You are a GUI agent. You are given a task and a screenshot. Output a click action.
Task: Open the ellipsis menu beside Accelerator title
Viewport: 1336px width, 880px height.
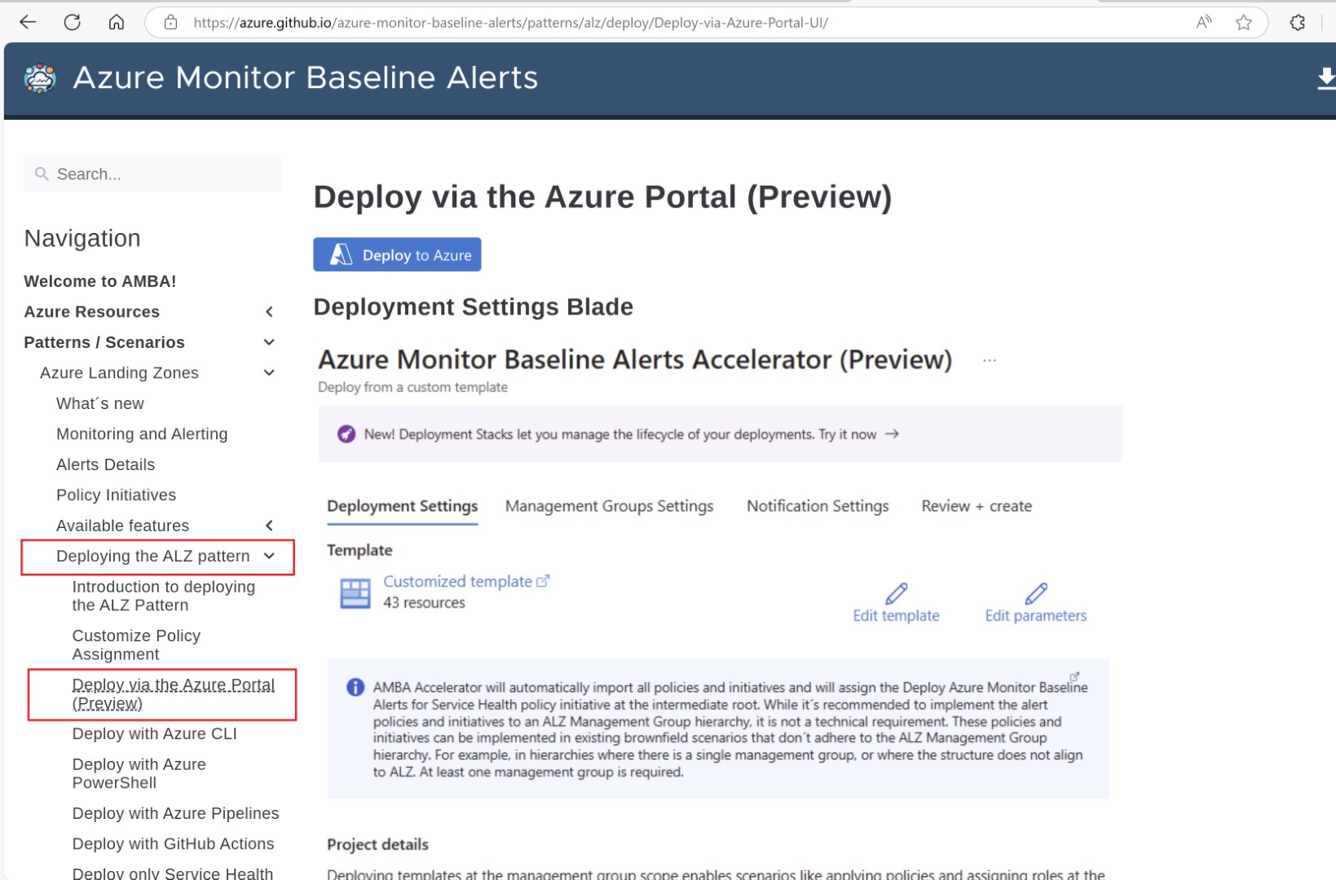pyautogui.click(x=990, y=360)
